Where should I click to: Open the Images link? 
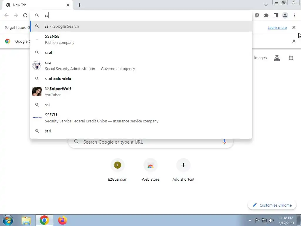pos(260,58)
